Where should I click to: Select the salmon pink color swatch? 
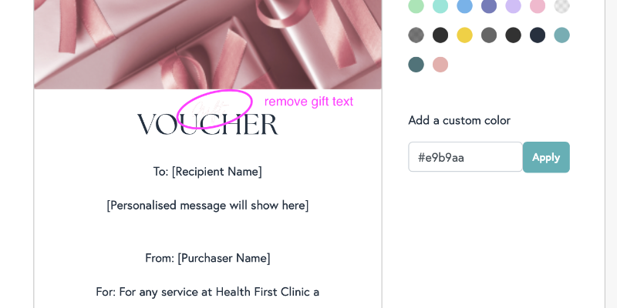click(x=440, y=65)
